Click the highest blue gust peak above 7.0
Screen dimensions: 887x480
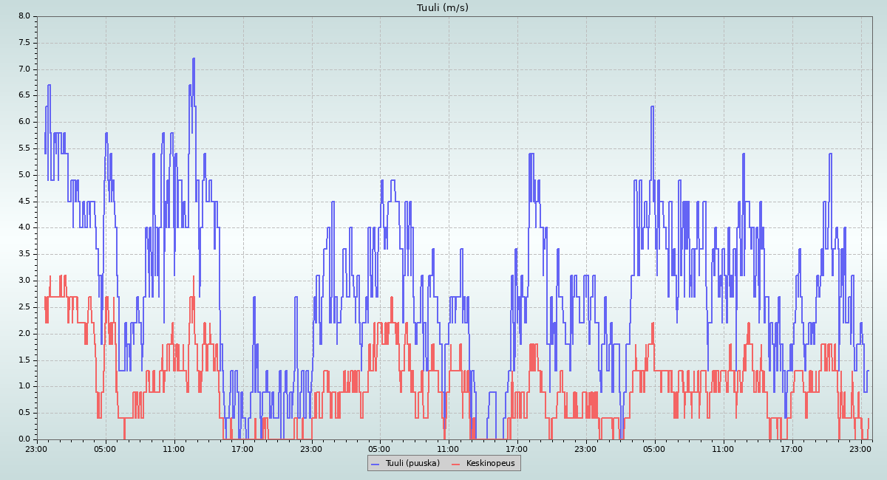pyautogui.click(x=194, y=59)
